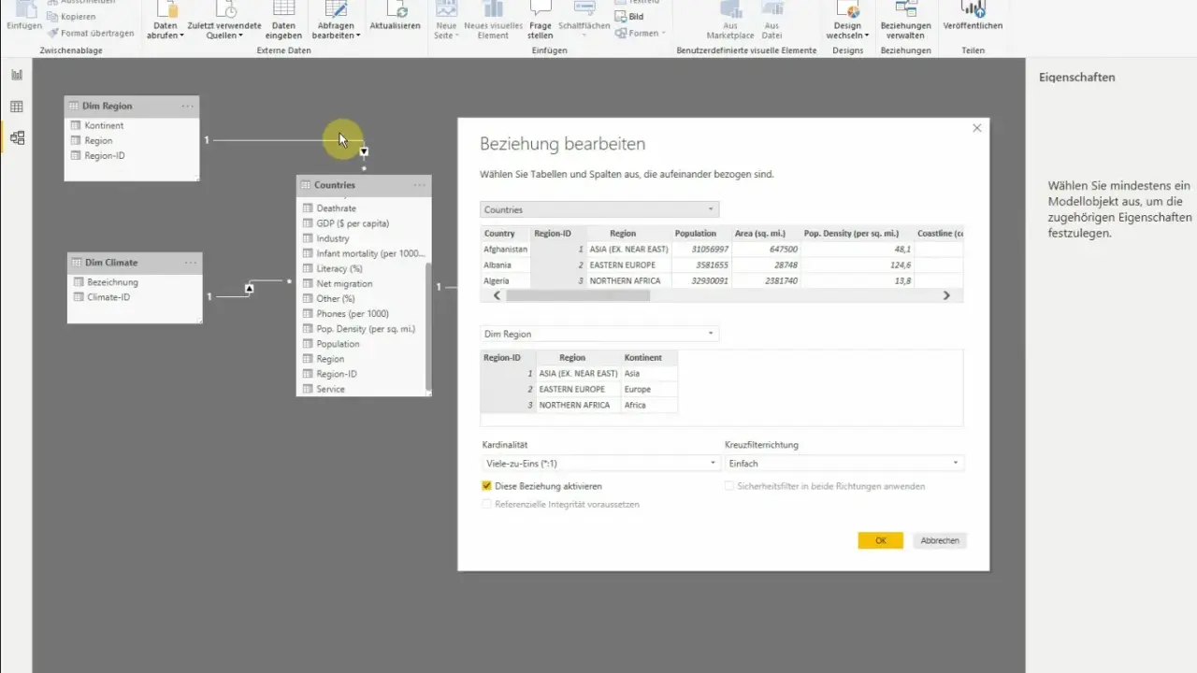Uncheck Diese Beziehung aktivieren
Screen dimensions: 1197x673
click(486, 486)
